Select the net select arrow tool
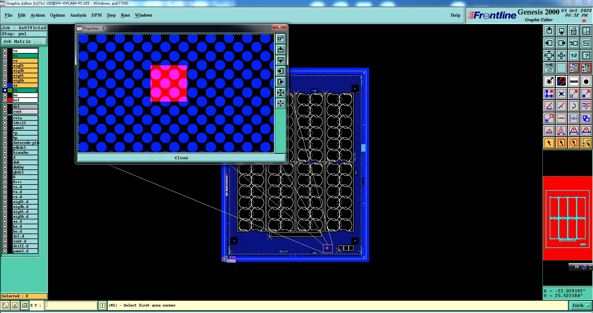The width and height of the screenshot is (593, 313). 586,143
